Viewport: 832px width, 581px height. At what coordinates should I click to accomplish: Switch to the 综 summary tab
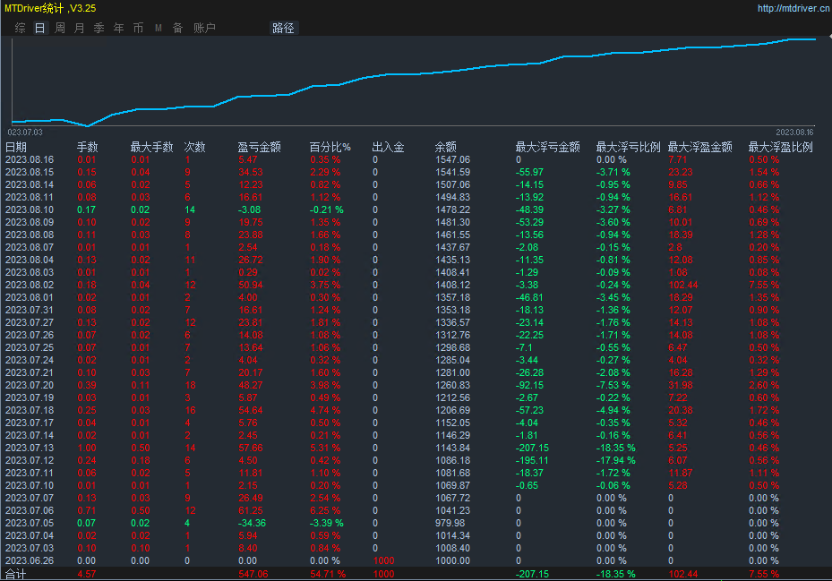tap(20, 28)
